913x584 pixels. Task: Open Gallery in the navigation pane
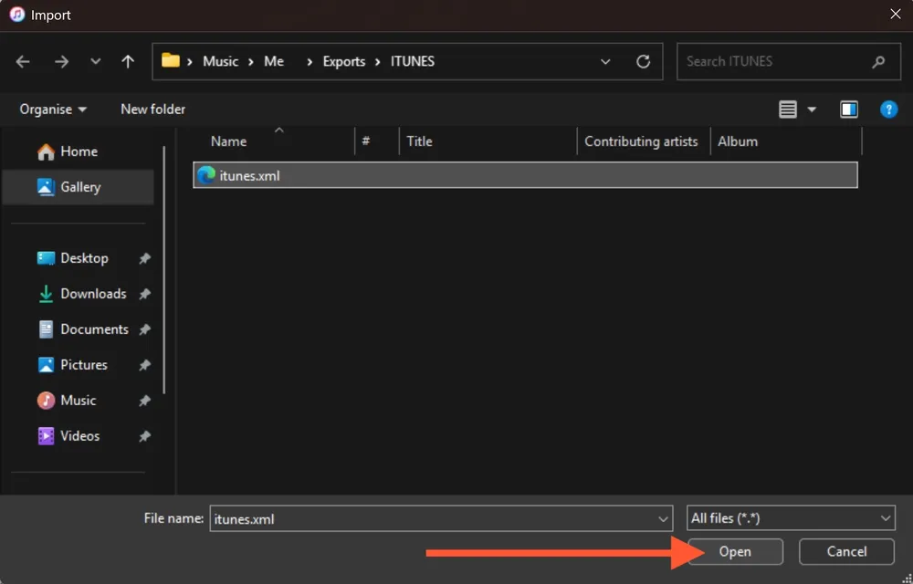pos(79,187)
